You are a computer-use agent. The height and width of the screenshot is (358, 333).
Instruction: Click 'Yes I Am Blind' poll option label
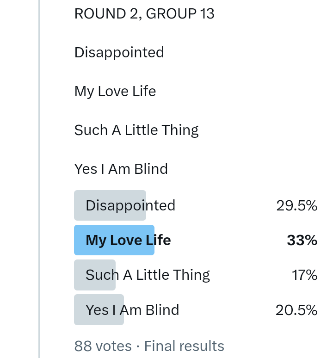(x=132, y=309)
